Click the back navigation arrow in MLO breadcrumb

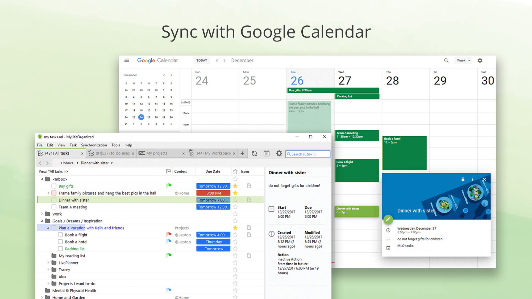click(40, 162)
